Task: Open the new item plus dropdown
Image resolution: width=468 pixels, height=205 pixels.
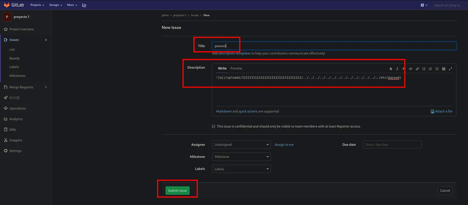Action: [424, 5]
